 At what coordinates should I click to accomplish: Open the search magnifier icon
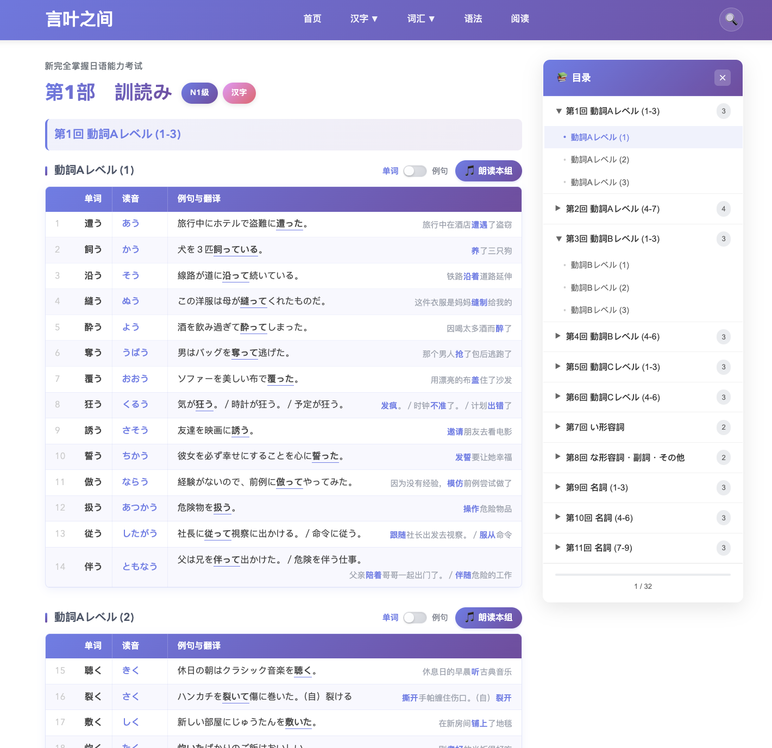[731, 20]
